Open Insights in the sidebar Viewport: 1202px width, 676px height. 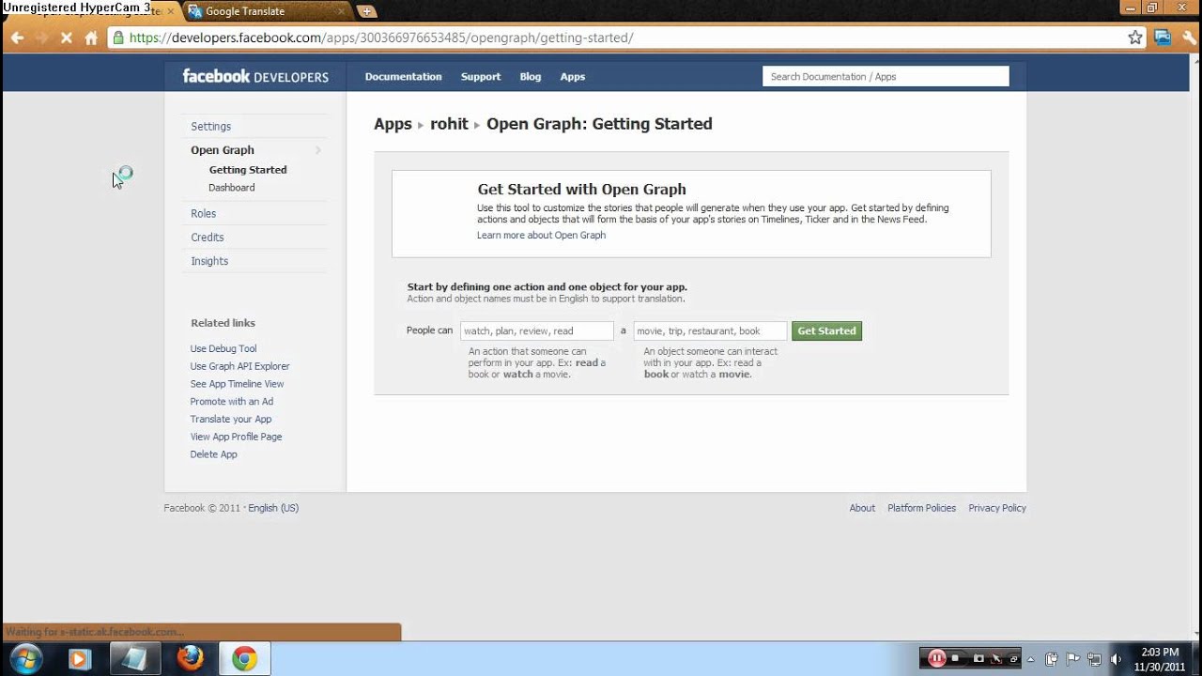tap(209, 261)
